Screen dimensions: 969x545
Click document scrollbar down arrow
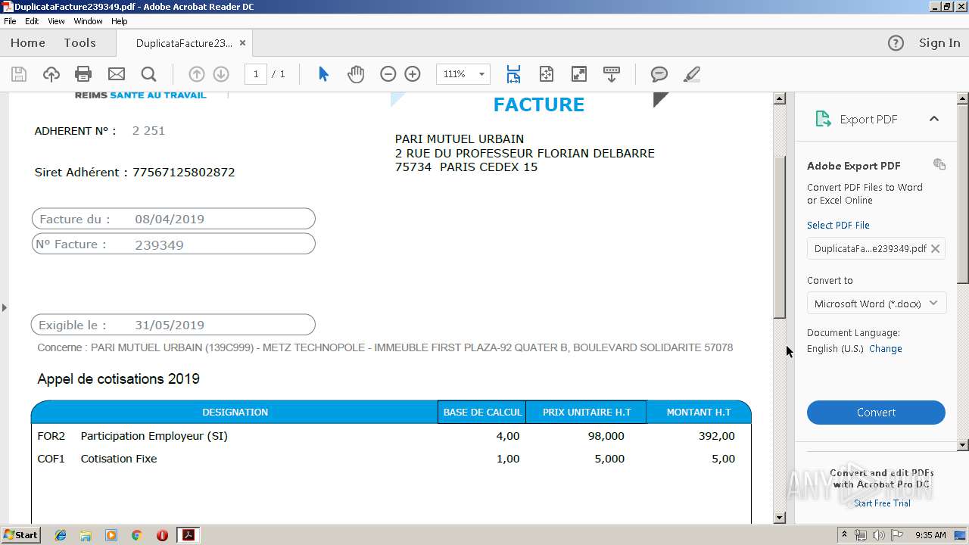(780, 518)
